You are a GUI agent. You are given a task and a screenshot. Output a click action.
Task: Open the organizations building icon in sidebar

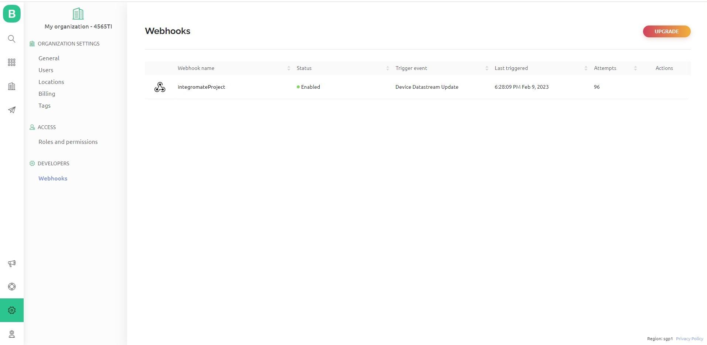click(12, 86)
